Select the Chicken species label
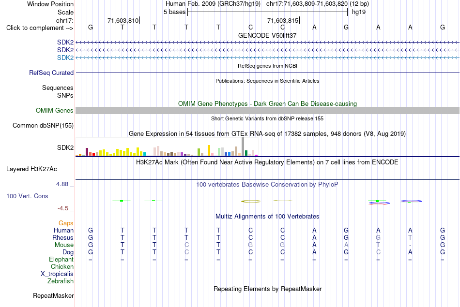This screenshot has height=307, width=460. [x=62, y=266]
